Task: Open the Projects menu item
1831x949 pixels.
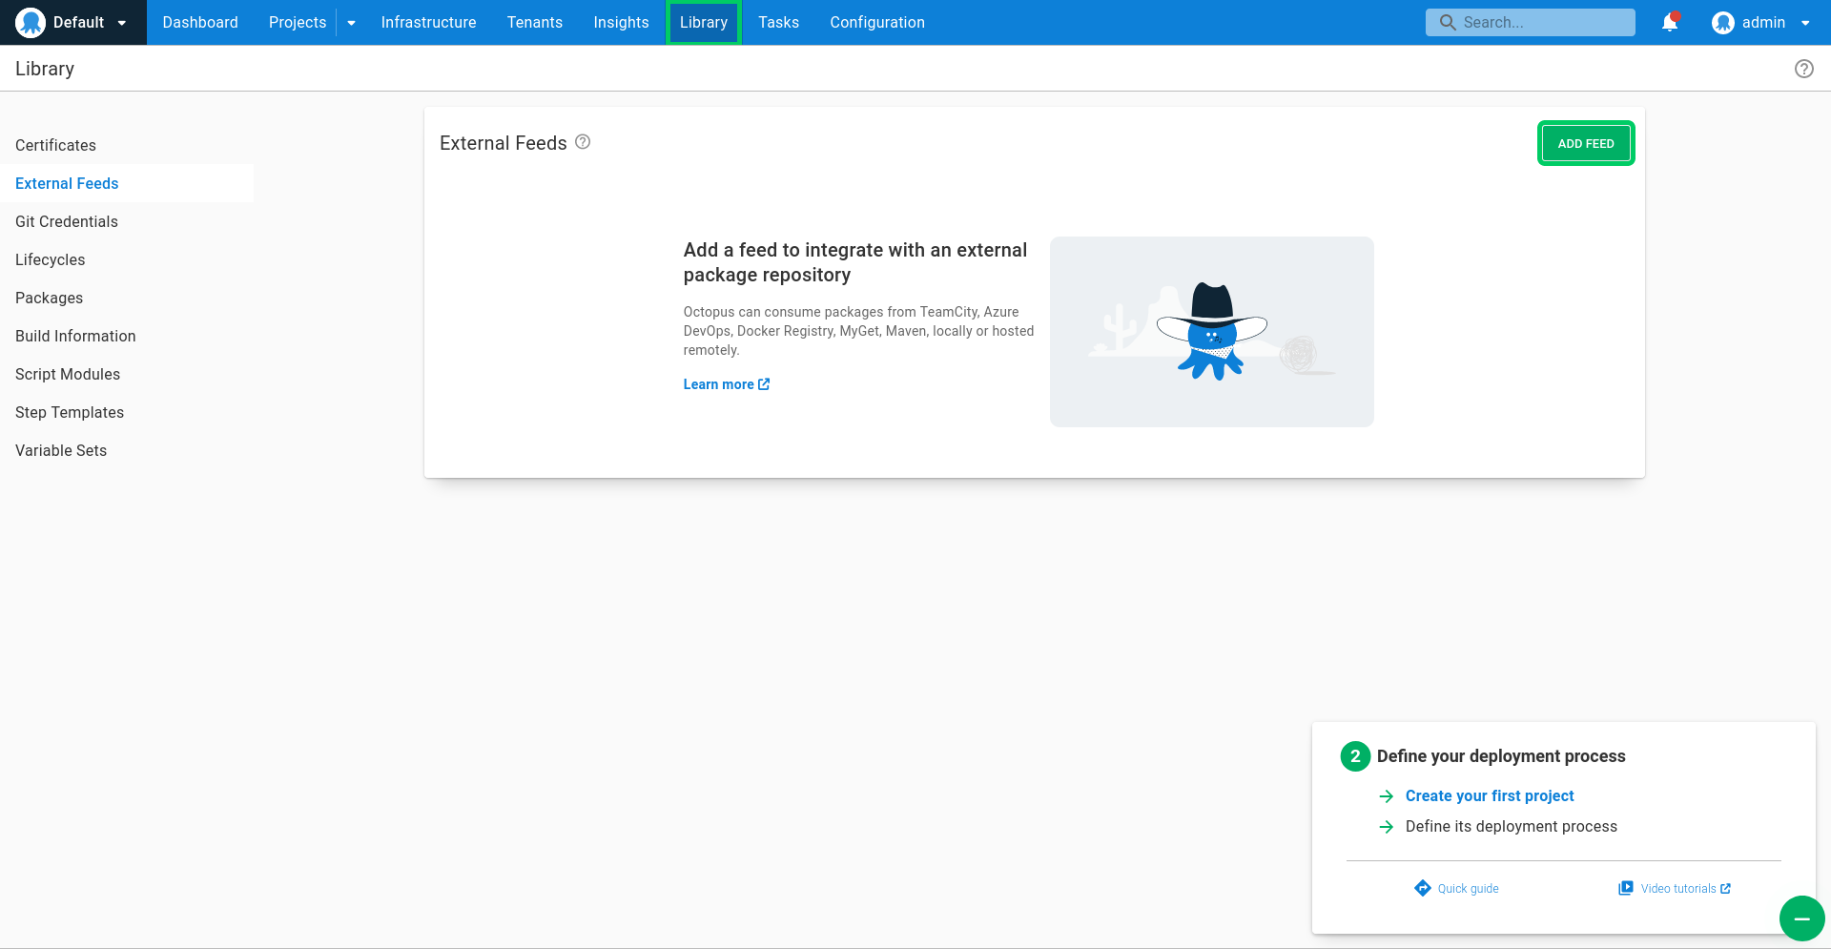Action: click(x=298, y=22)
